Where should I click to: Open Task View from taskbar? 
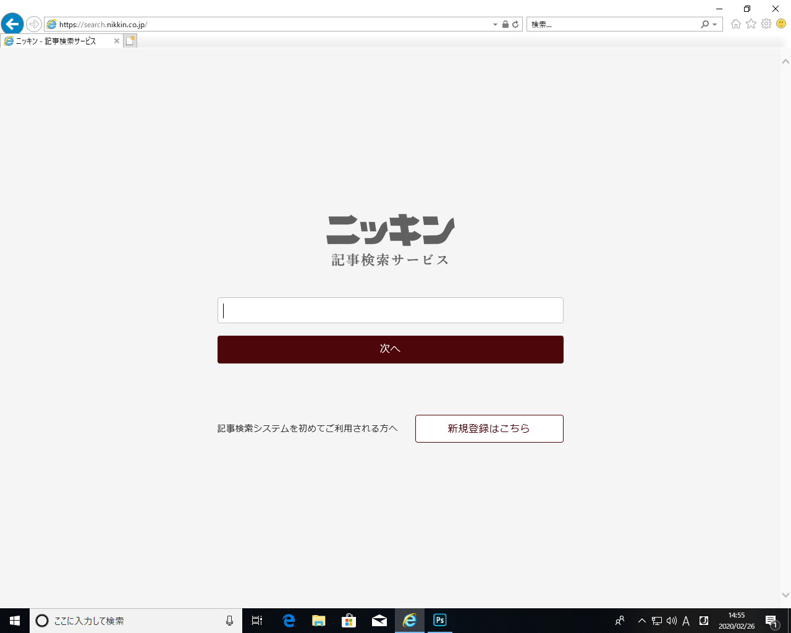[x=257, y=621]
